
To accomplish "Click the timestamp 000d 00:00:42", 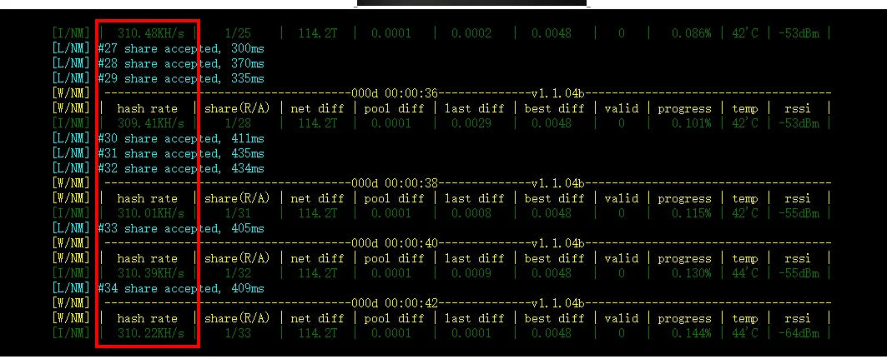I will (x=395, y=304).
